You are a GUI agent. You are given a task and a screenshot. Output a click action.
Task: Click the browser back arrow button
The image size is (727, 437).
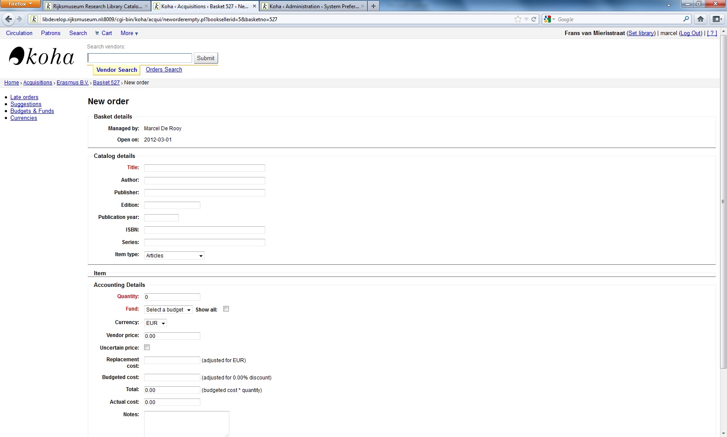(x=8, y=19)
